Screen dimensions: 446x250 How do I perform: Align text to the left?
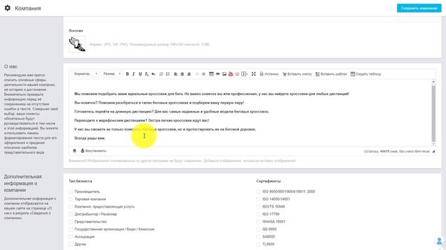point(176,74)
